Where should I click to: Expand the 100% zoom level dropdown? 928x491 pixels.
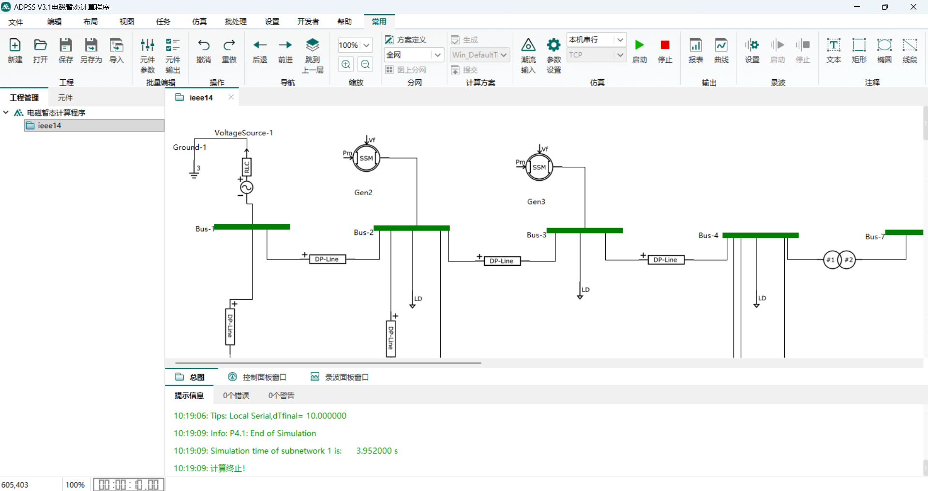pyautogui.click(x=366, y=45)
